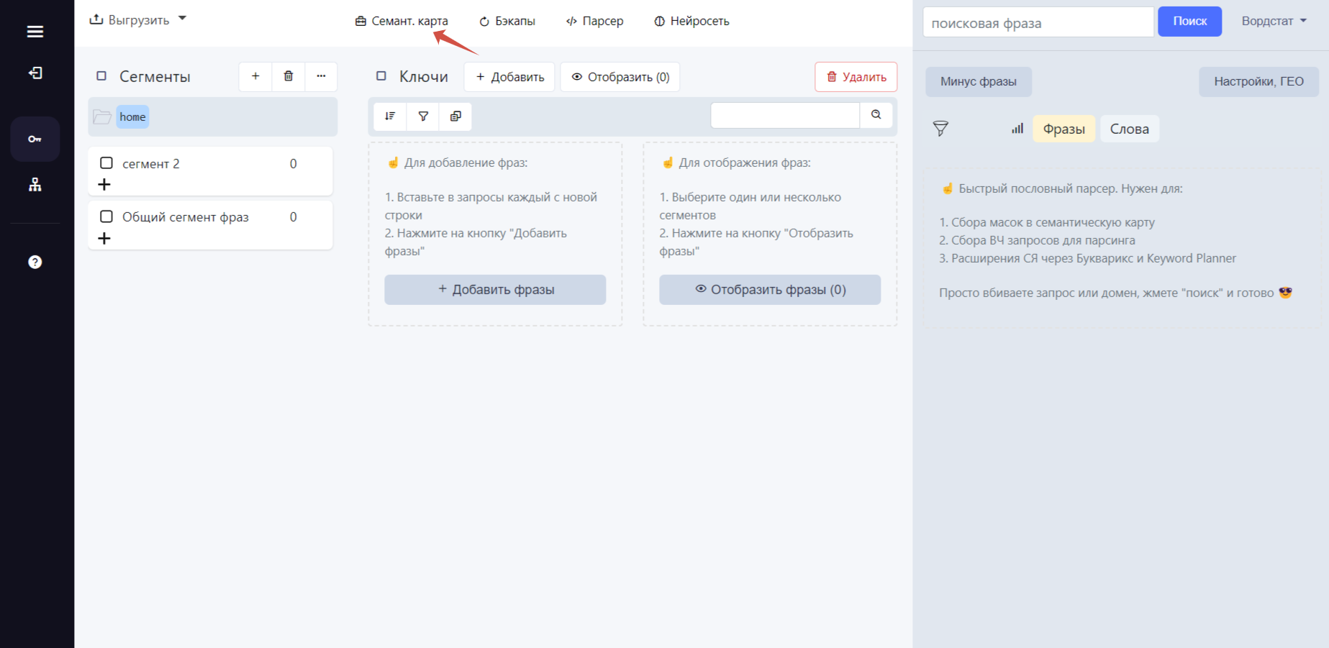Open Минус фразы
Viewport: 1329px width, 648px height.
click(x=979, y=82)
